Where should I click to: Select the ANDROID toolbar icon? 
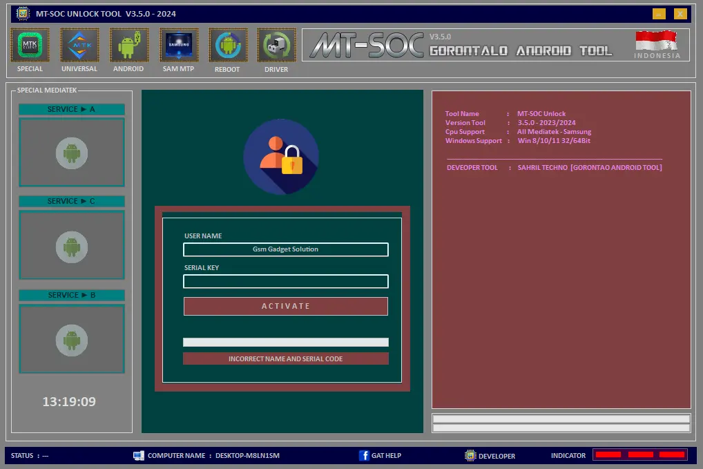tap(129, 46)
